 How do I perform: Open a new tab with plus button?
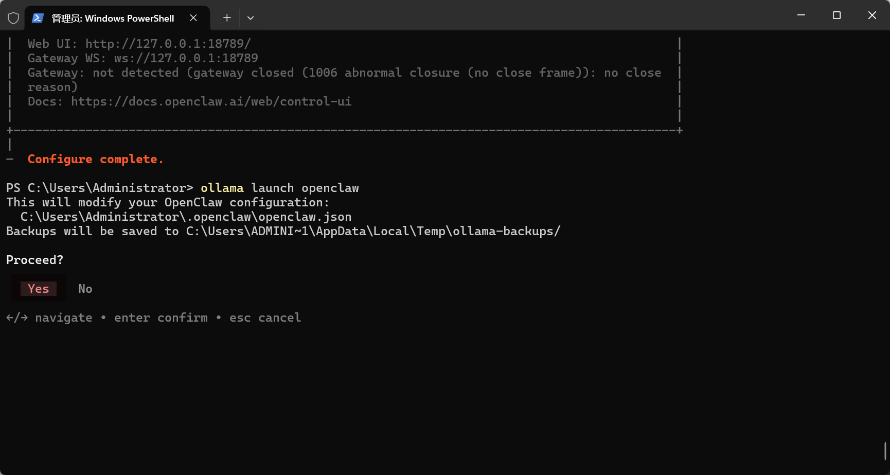tap(227, 18)
